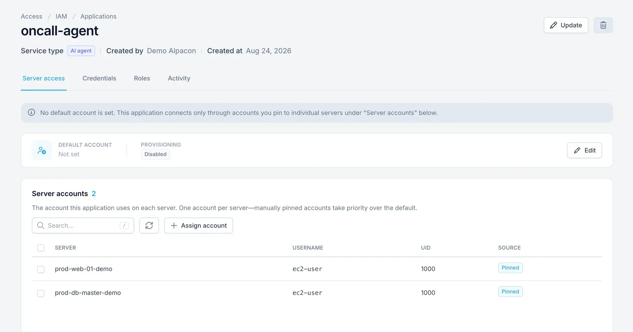Click the Aug 24, 2026 creation date
633x332 pixels.
click(x=269, y=51)
